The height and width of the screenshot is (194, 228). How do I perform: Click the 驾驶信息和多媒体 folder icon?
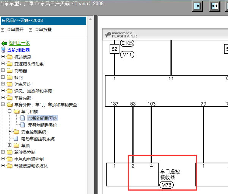9,166
